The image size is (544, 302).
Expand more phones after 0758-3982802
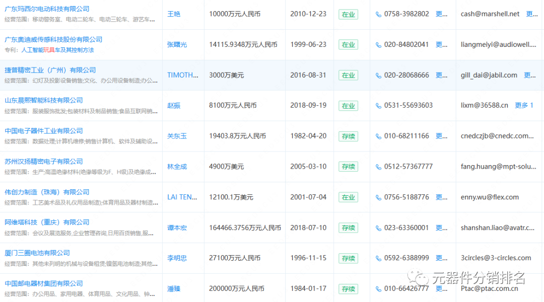coord(441,14)
